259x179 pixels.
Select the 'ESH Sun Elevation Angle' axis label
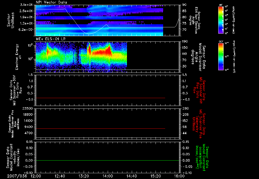(x=195, y=20)
